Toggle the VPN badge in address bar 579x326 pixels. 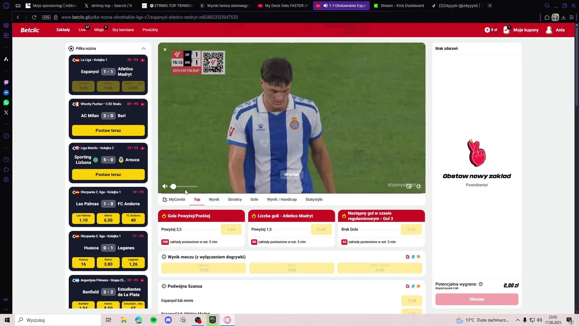46,17
